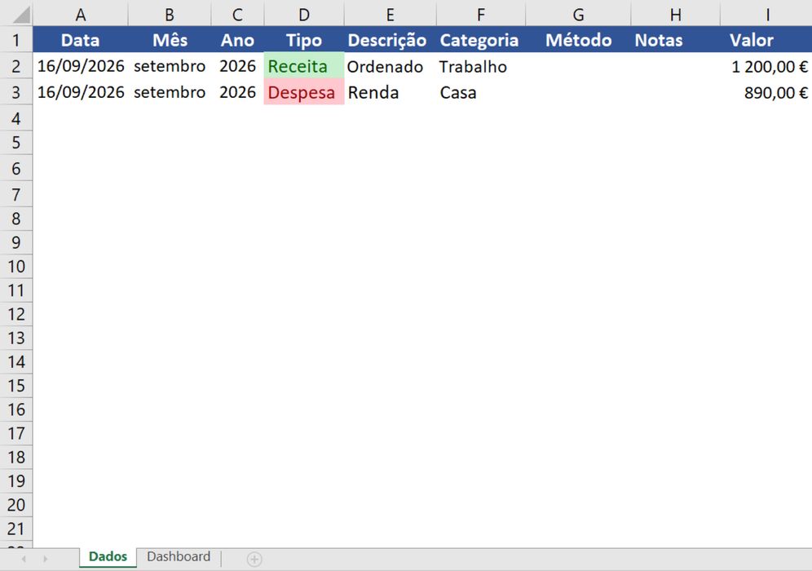
Task: Click the Ano header cell
Action: click(x=237, y=40)
